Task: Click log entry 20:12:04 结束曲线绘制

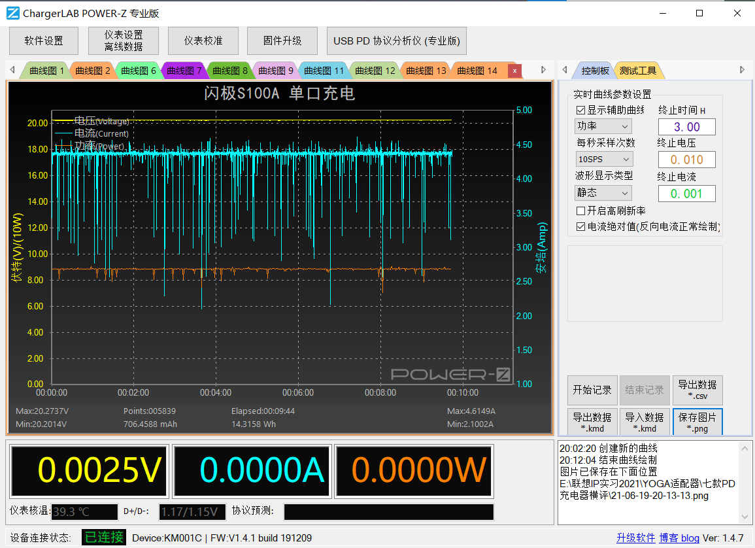Action: coord(608,460)
